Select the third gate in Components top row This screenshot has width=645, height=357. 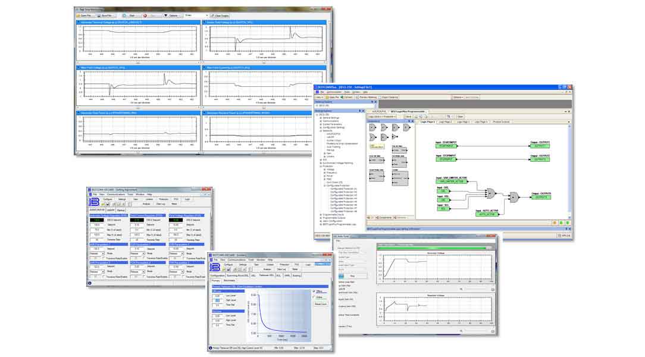click(x=395, y=127)
